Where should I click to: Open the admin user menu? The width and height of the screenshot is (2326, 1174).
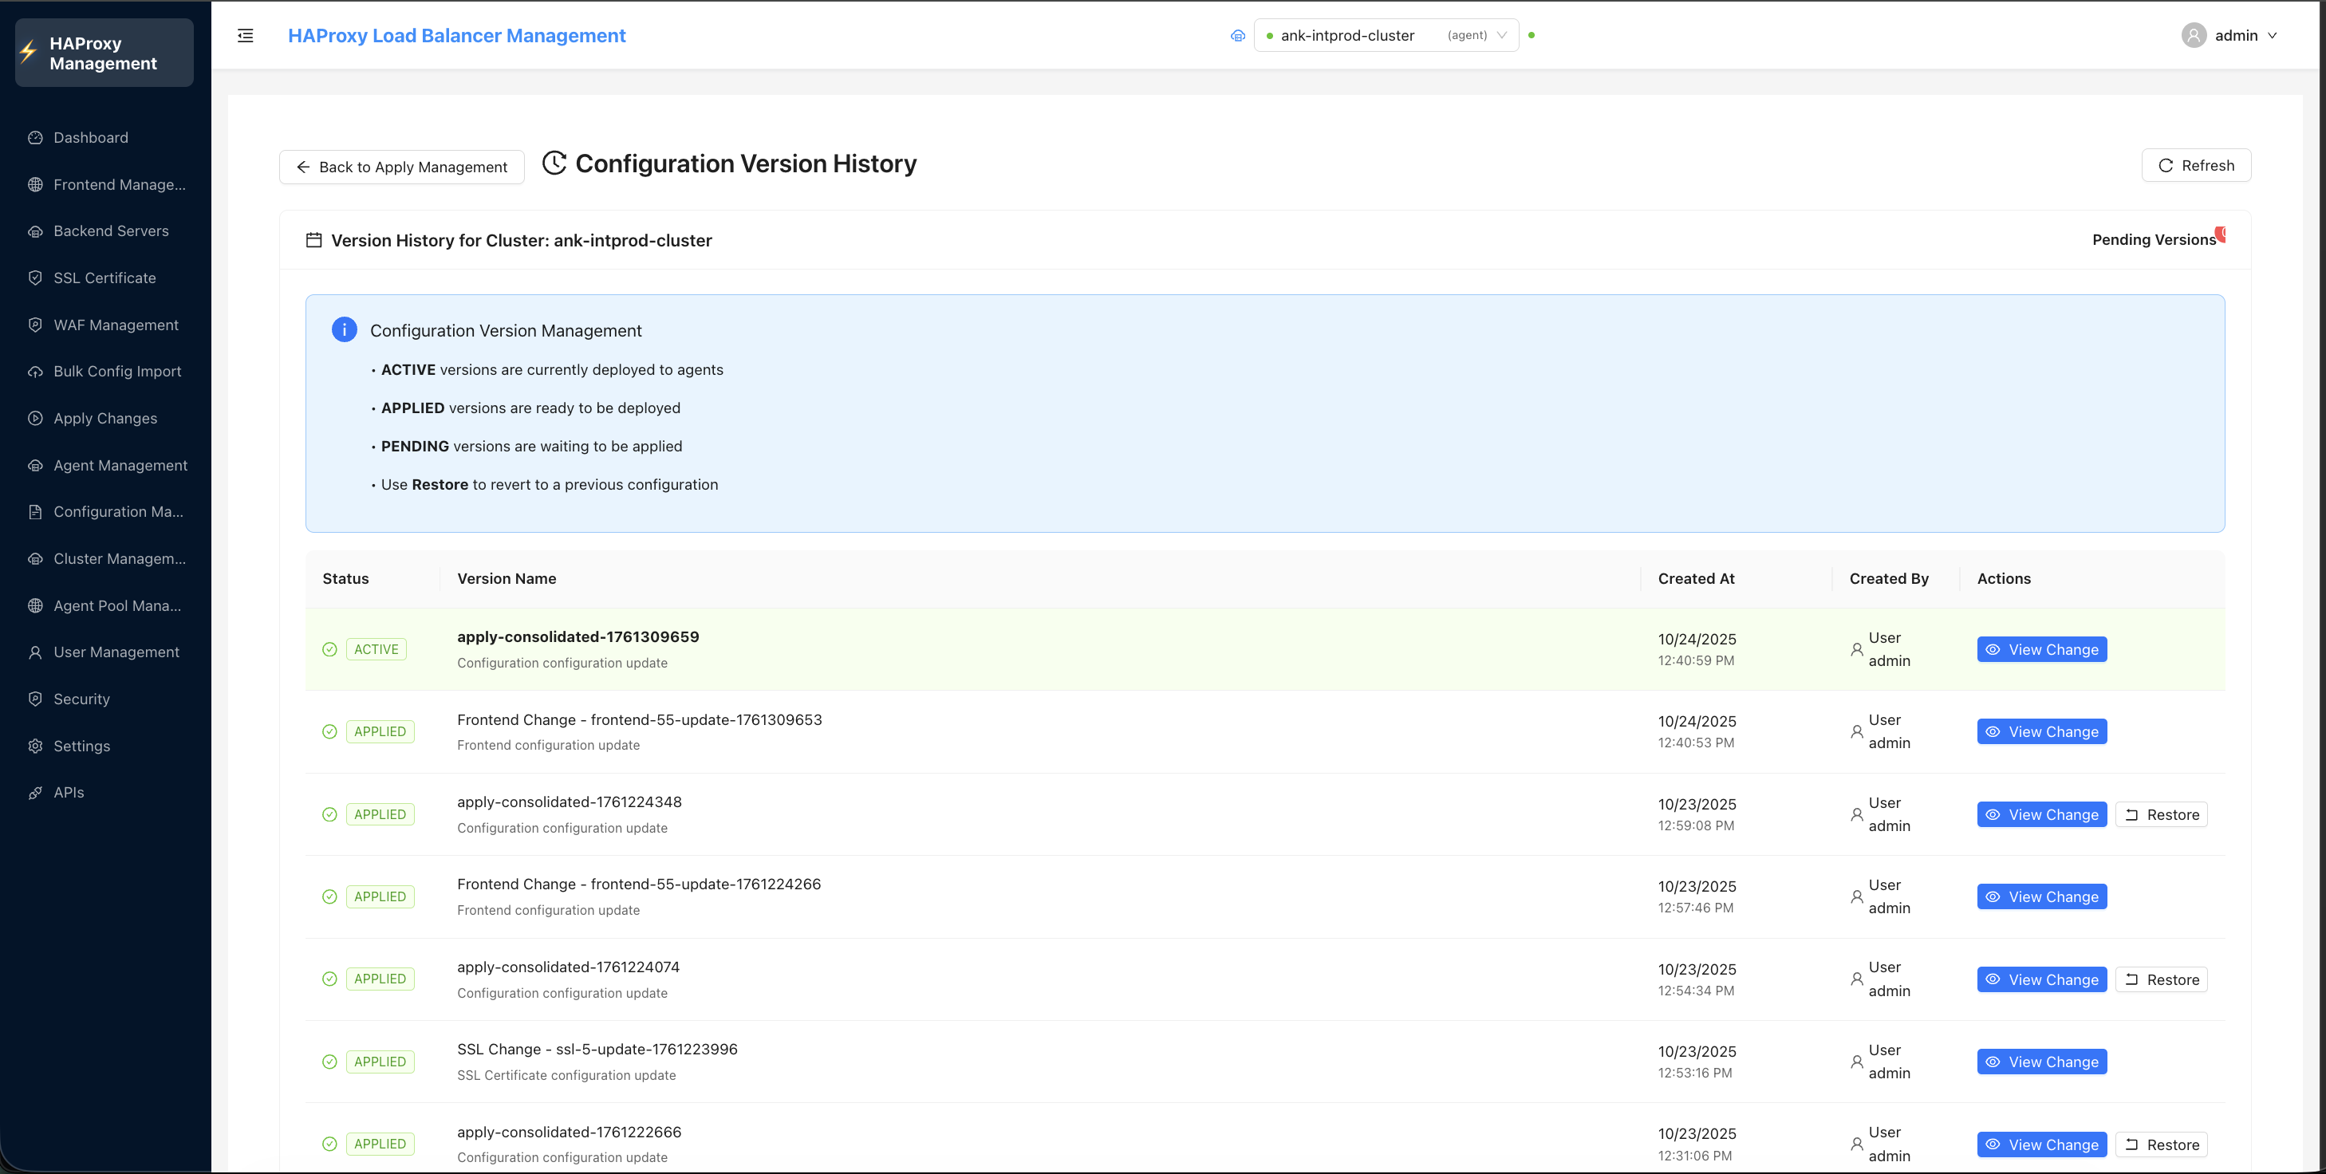[2230, 35]
